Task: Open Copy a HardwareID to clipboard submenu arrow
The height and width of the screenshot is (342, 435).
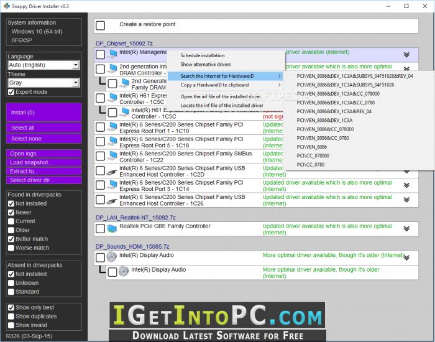Action: click(280, 85)
